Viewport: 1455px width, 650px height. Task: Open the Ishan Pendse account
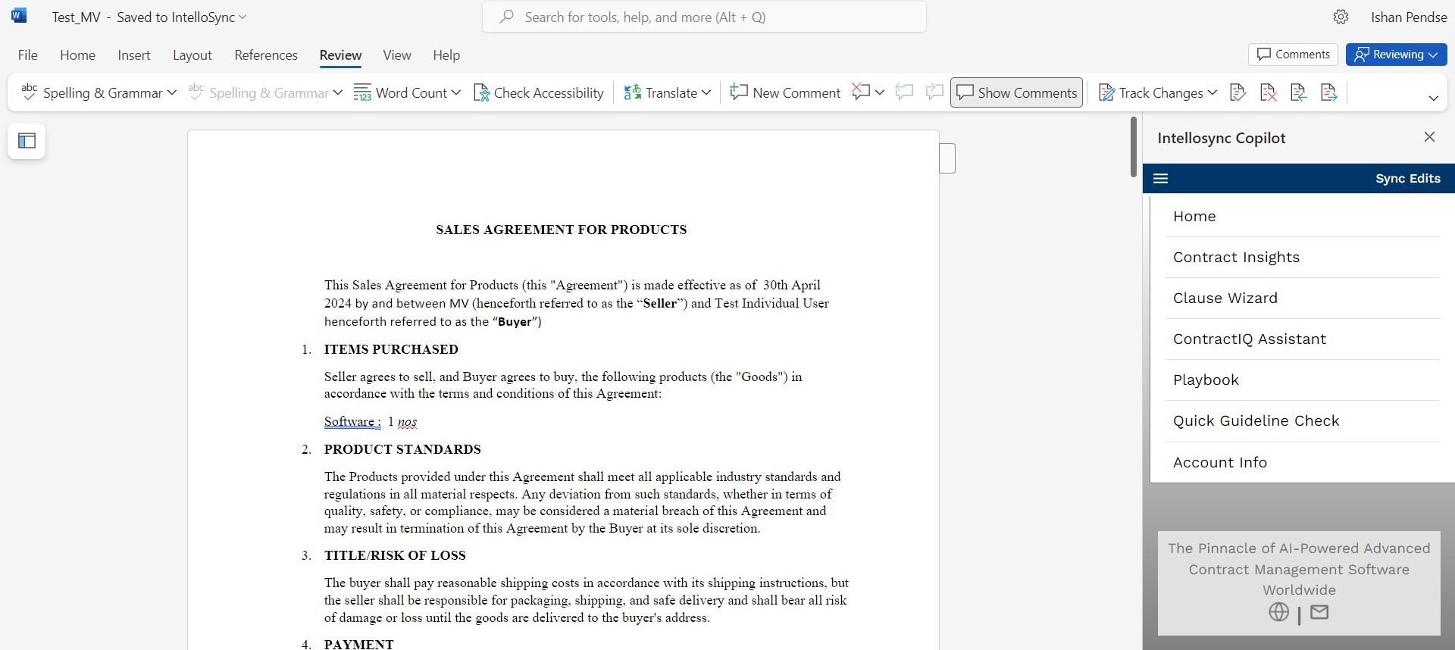coord(1409,17)
